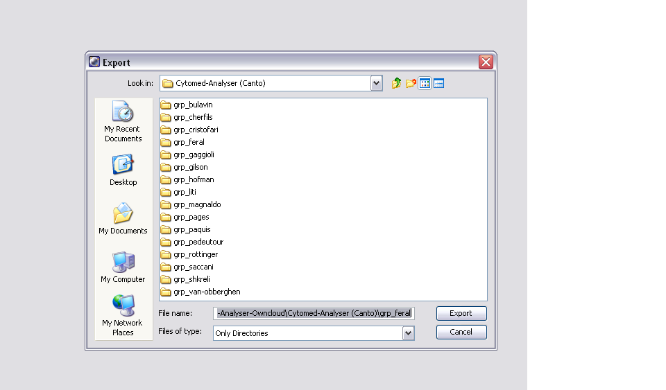The height and width of the screenshot is (390, 666).
Task: Go to Desktop in places sidebar
Action: click(x=123, y=170)
